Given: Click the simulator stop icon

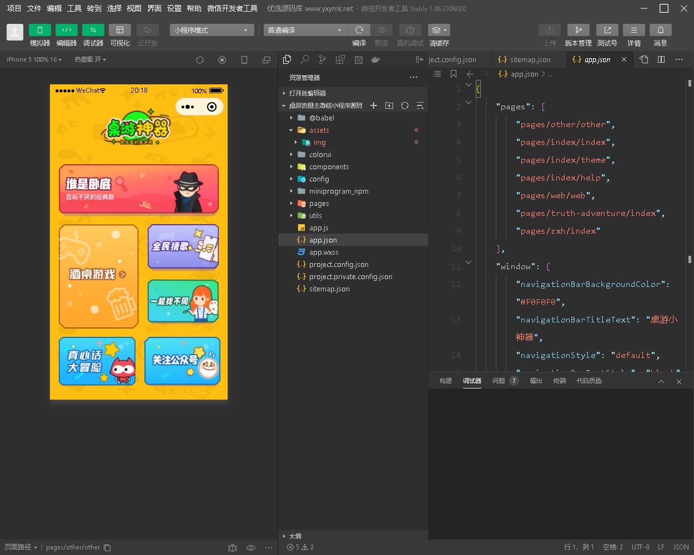Looking at the screenshot, I should tap(222, 59).
